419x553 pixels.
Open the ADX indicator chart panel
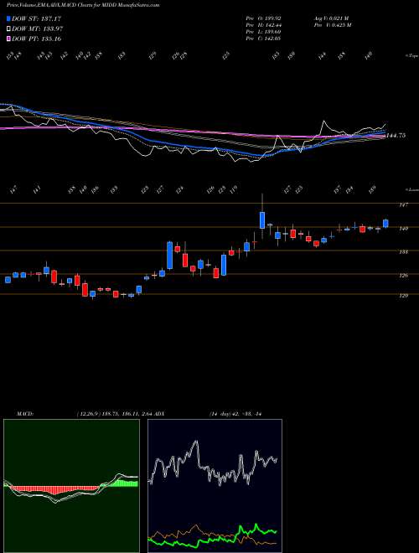(x=215, y=486)
